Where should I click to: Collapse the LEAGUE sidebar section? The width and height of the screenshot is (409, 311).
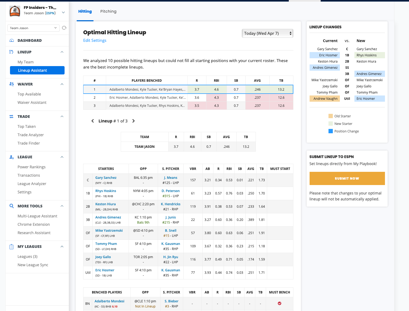click(x=62, y=157)
